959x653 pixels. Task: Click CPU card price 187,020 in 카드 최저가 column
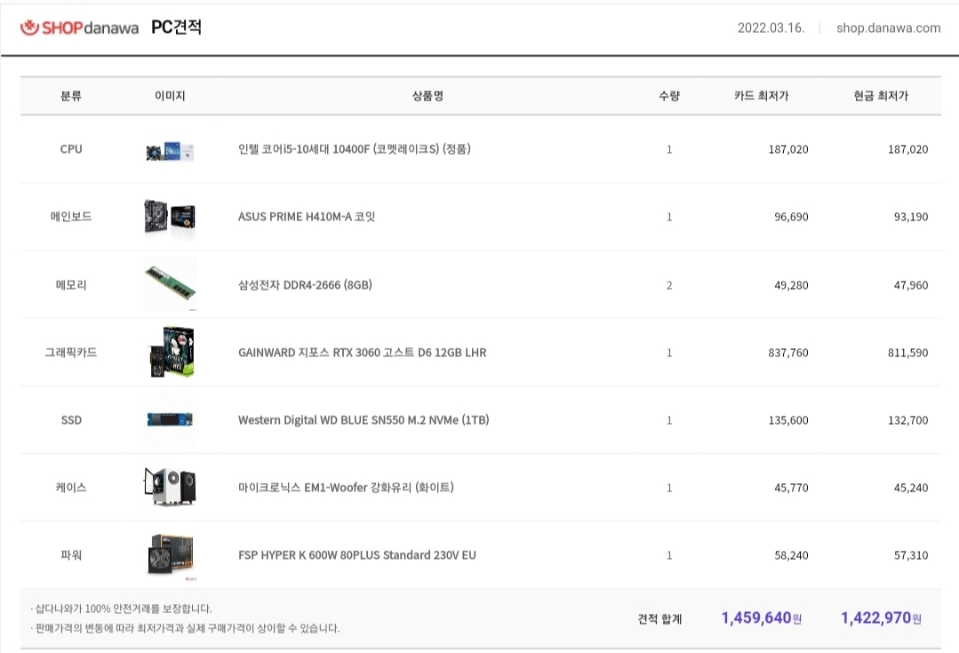point(787,149)
